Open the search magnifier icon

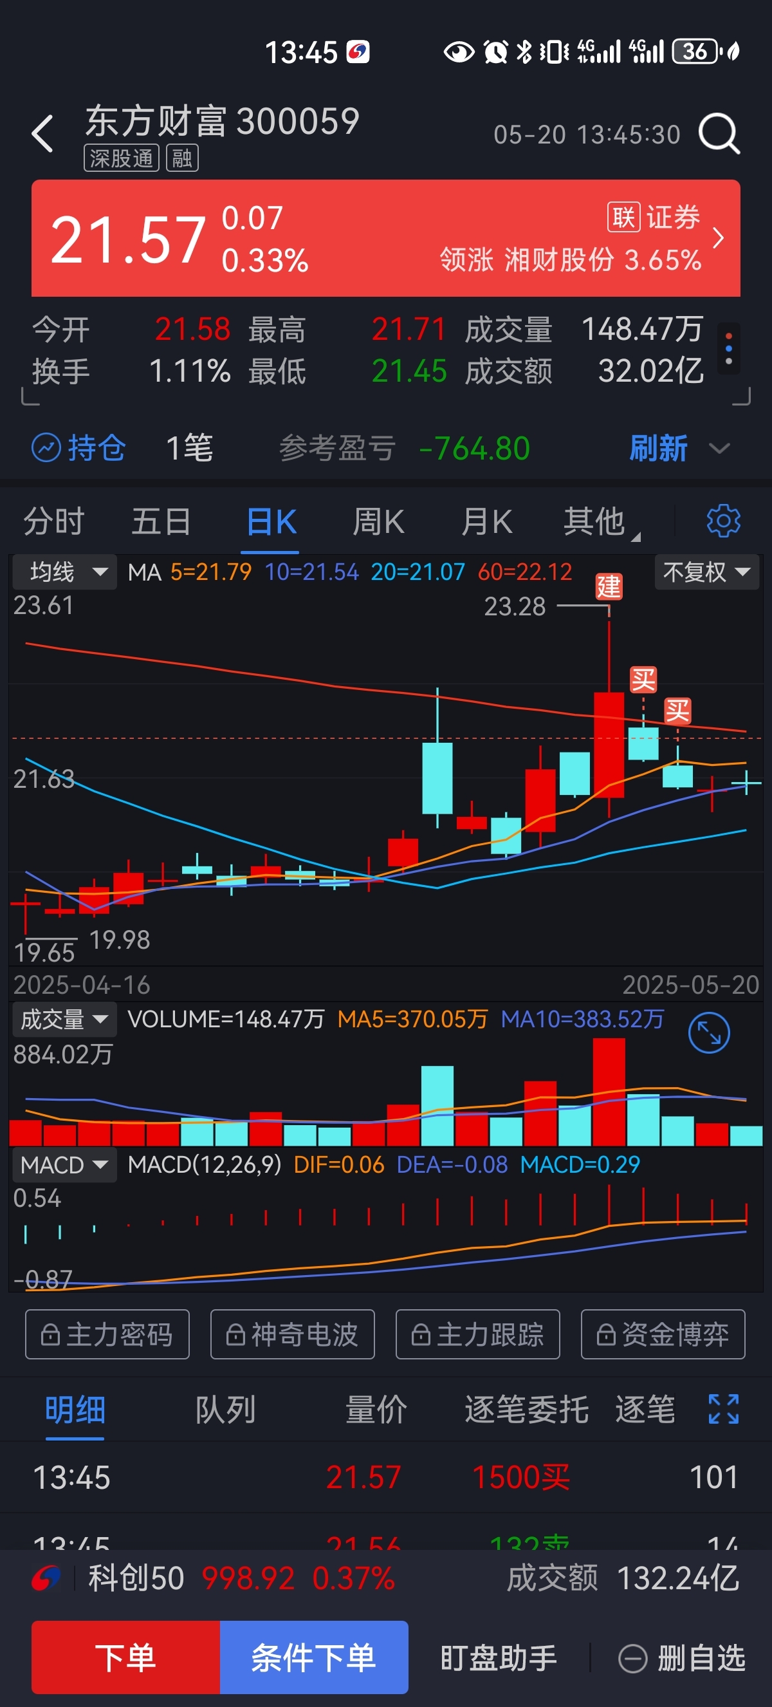click(719, 133)
